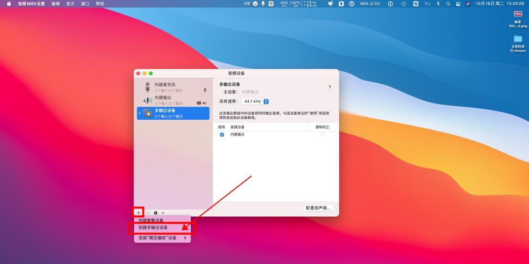Click the 0字 word count status item
529x264 pixels.
tap(247, 4)
